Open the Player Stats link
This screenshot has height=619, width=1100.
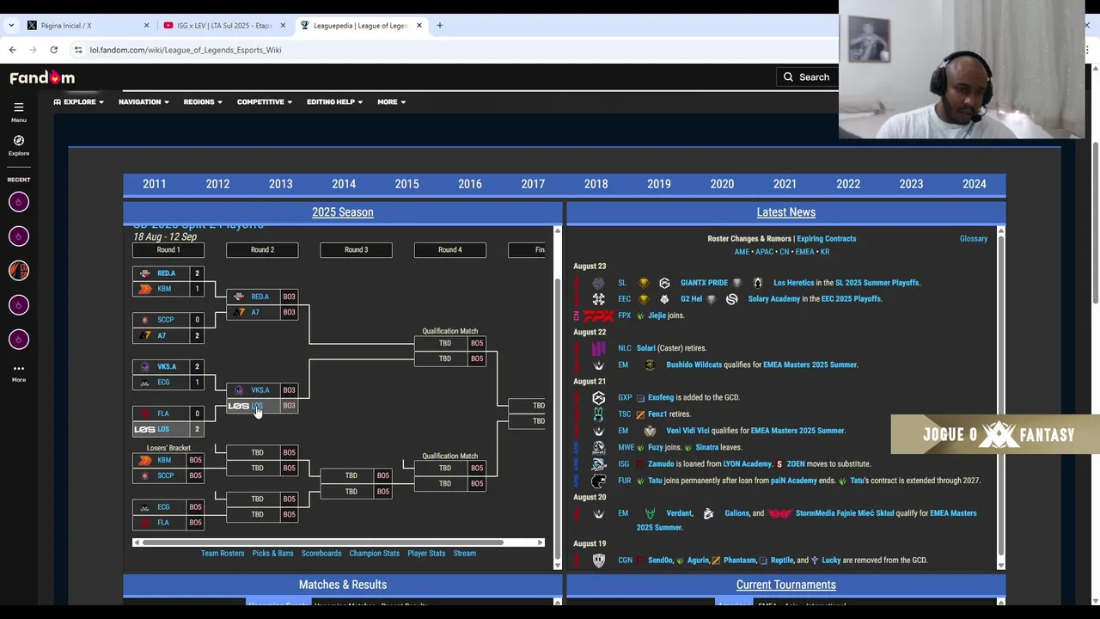pos(426,554)
